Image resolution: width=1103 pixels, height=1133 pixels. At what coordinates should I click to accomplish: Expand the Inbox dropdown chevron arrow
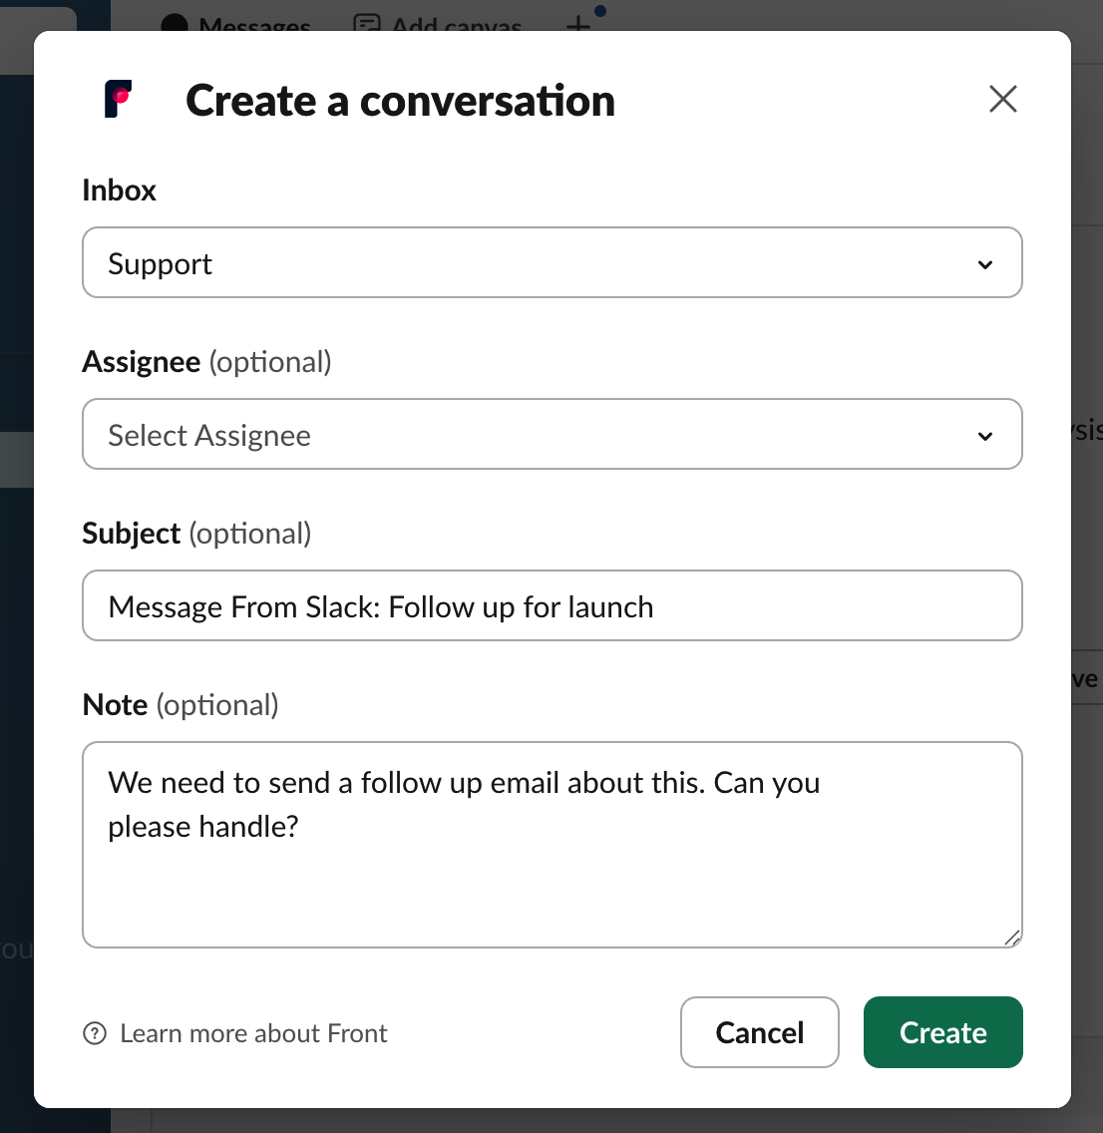click(x=985, y=264)
